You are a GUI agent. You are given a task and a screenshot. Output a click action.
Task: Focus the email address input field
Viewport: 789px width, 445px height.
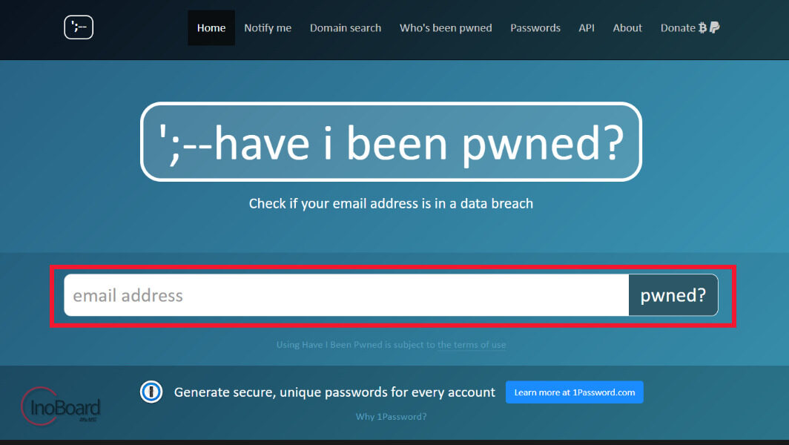point(346,295)
